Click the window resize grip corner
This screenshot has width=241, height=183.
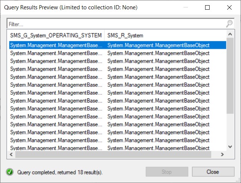(x=238, y=180)
